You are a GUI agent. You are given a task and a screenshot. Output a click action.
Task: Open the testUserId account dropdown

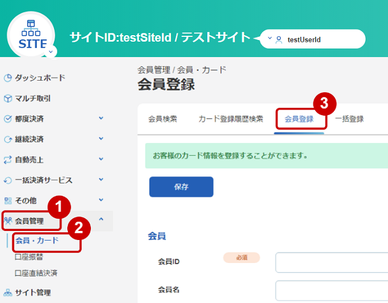pos(313,39)
